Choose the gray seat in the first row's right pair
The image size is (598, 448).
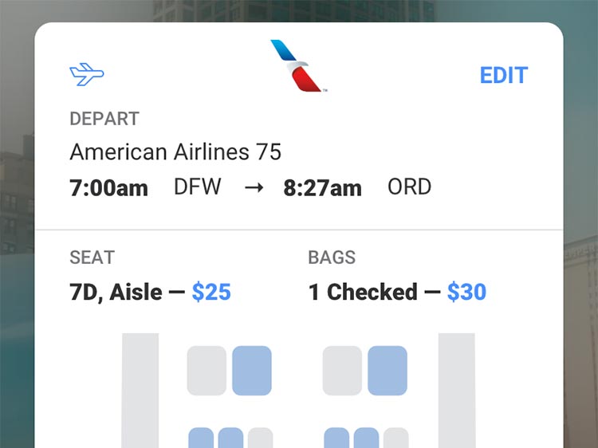[342, 371]
